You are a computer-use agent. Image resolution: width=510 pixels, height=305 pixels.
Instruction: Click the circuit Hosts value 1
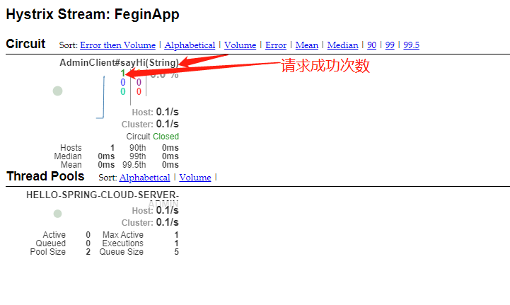tap(112, 148)
